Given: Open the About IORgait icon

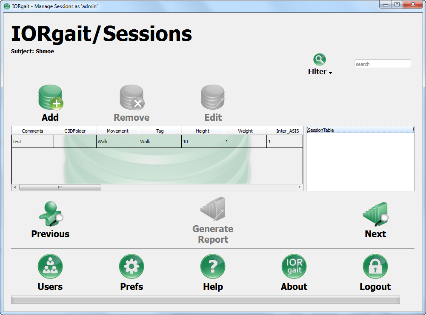Looking at the screenshot, I should (x=294, y=267).
